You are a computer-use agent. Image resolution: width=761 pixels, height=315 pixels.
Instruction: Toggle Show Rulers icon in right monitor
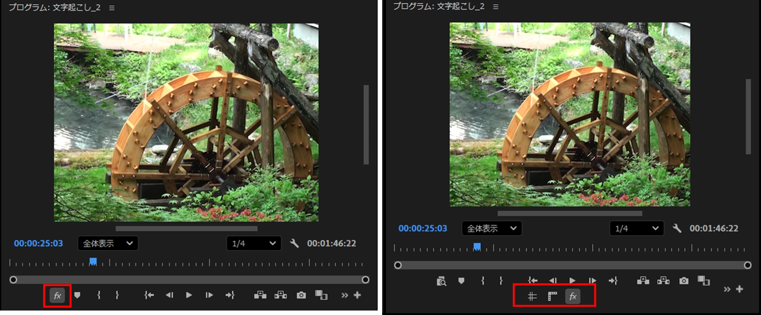552,296
